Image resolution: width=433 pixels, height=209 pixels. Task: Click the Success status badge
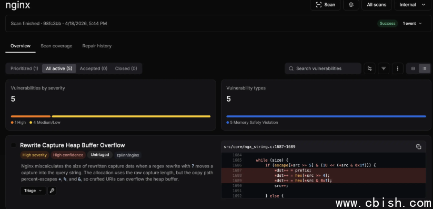[387, 24]
